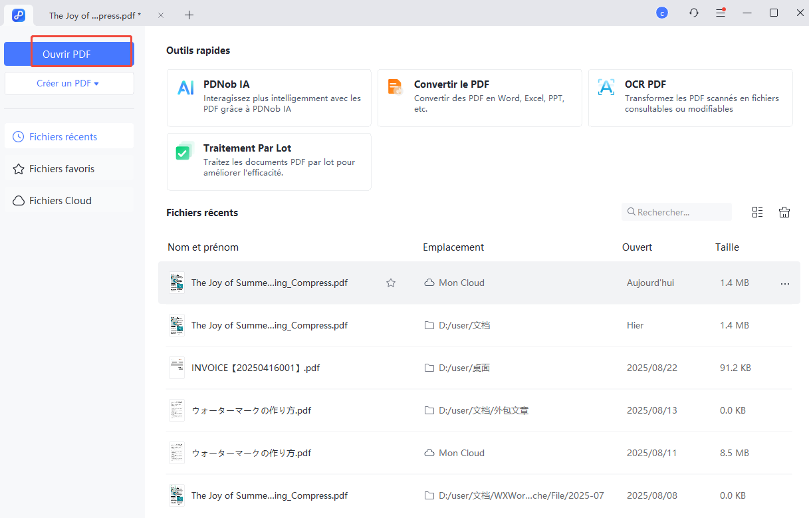Open the OCR PDF tool

[x=690, y=98]
